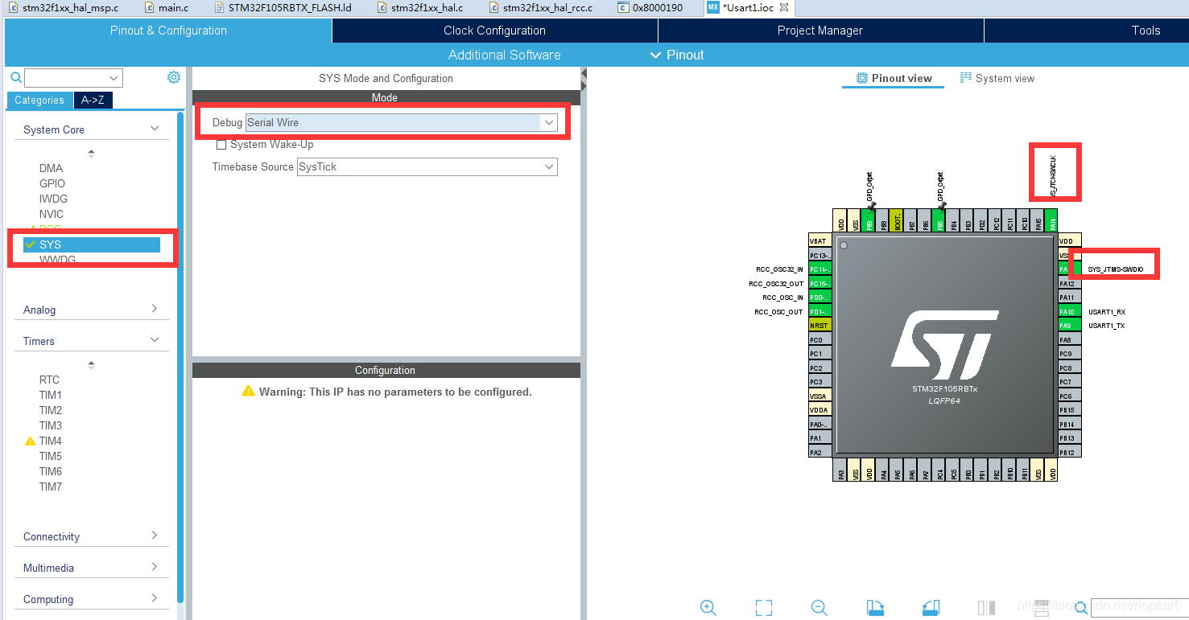Collapse the System Core category
The image size is (1189, 620).
[x=155, y=129]
